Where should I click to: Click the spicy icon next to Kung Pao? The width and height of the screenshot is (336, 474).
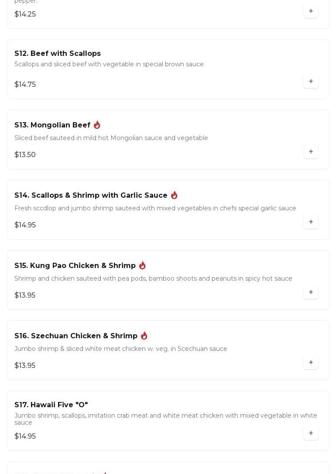(142, 265)
